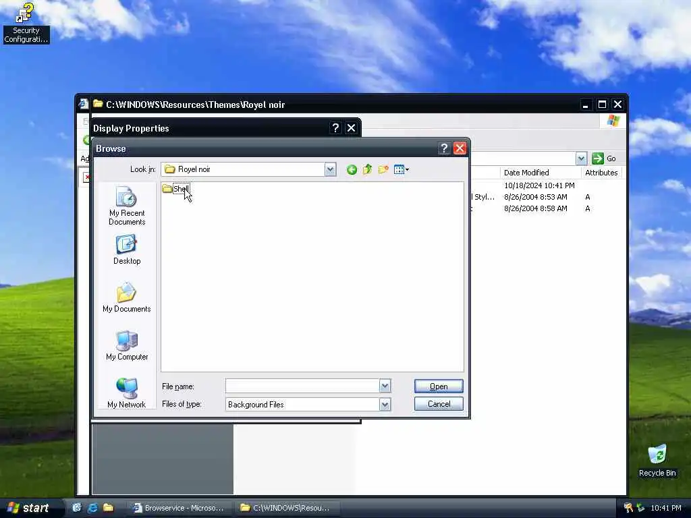691x518 pixels.
Task: Select the Shell folder
Action: (x=176, y=189)
